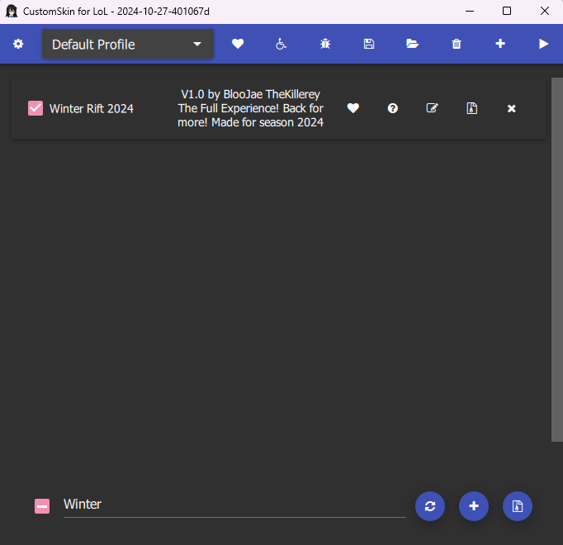Screen dimensions: 563x545
Task: Click the heart icon in top toolbar
Action: [238, 44]
